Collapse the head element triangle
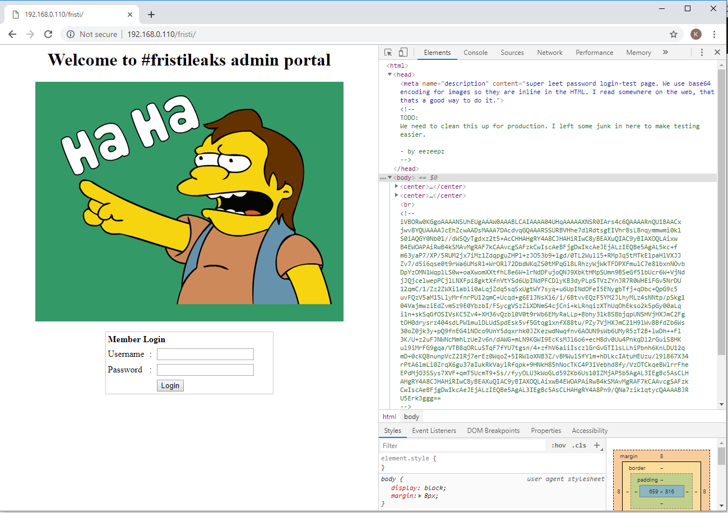The image size is (728, 513). [x=390, y=74]
